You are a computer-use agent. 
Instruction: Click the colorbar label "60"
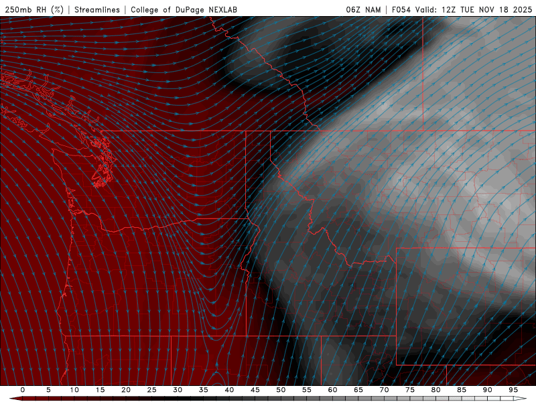[x=332, y=390]
